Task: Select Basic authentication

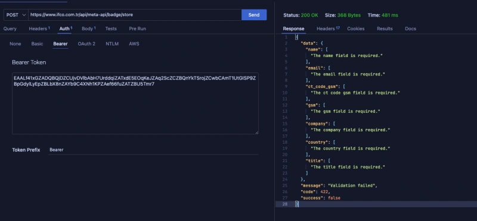Action: [37, 43]
